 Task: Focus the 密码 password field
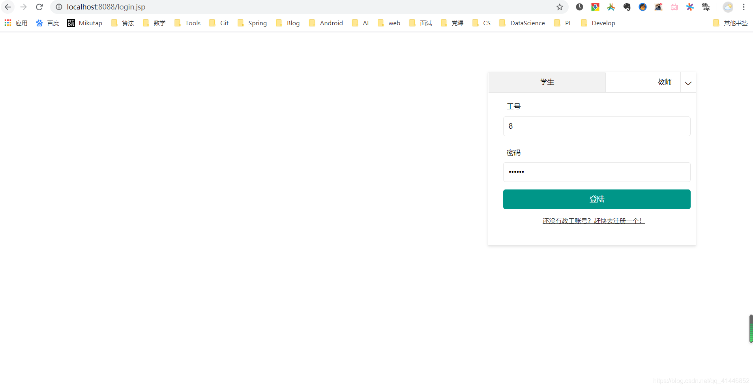[x=597, y=172]
